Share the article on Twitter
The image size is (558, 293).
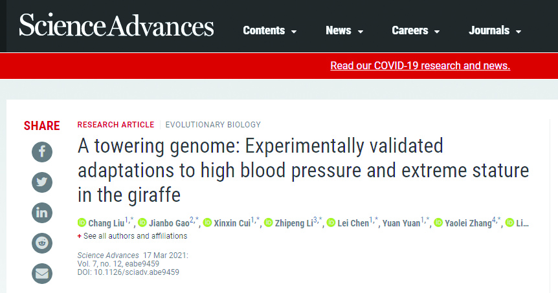tap(42, 182)
